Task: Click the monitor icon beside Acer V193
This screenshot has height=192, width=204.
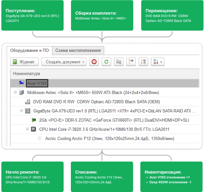Action: [x=21, y=83]
